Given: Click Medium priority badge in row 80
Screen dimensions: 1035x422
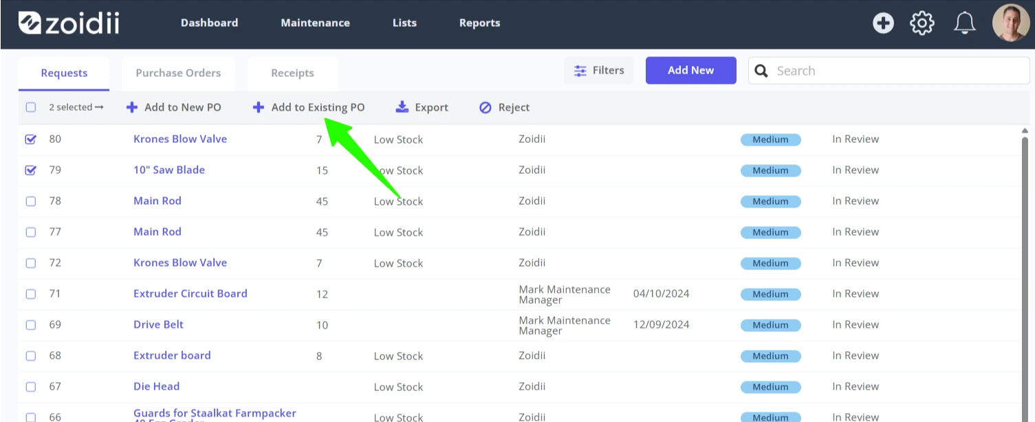Looking at the screenshot, I should pyautogui.click(x=771, y=140).
